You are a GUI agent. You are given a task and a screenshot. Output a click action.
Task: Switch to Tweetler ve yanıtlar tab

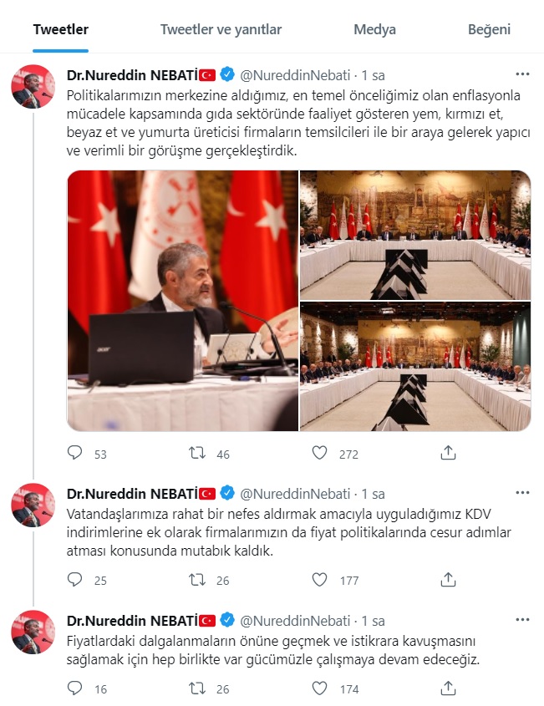[221, 30]
